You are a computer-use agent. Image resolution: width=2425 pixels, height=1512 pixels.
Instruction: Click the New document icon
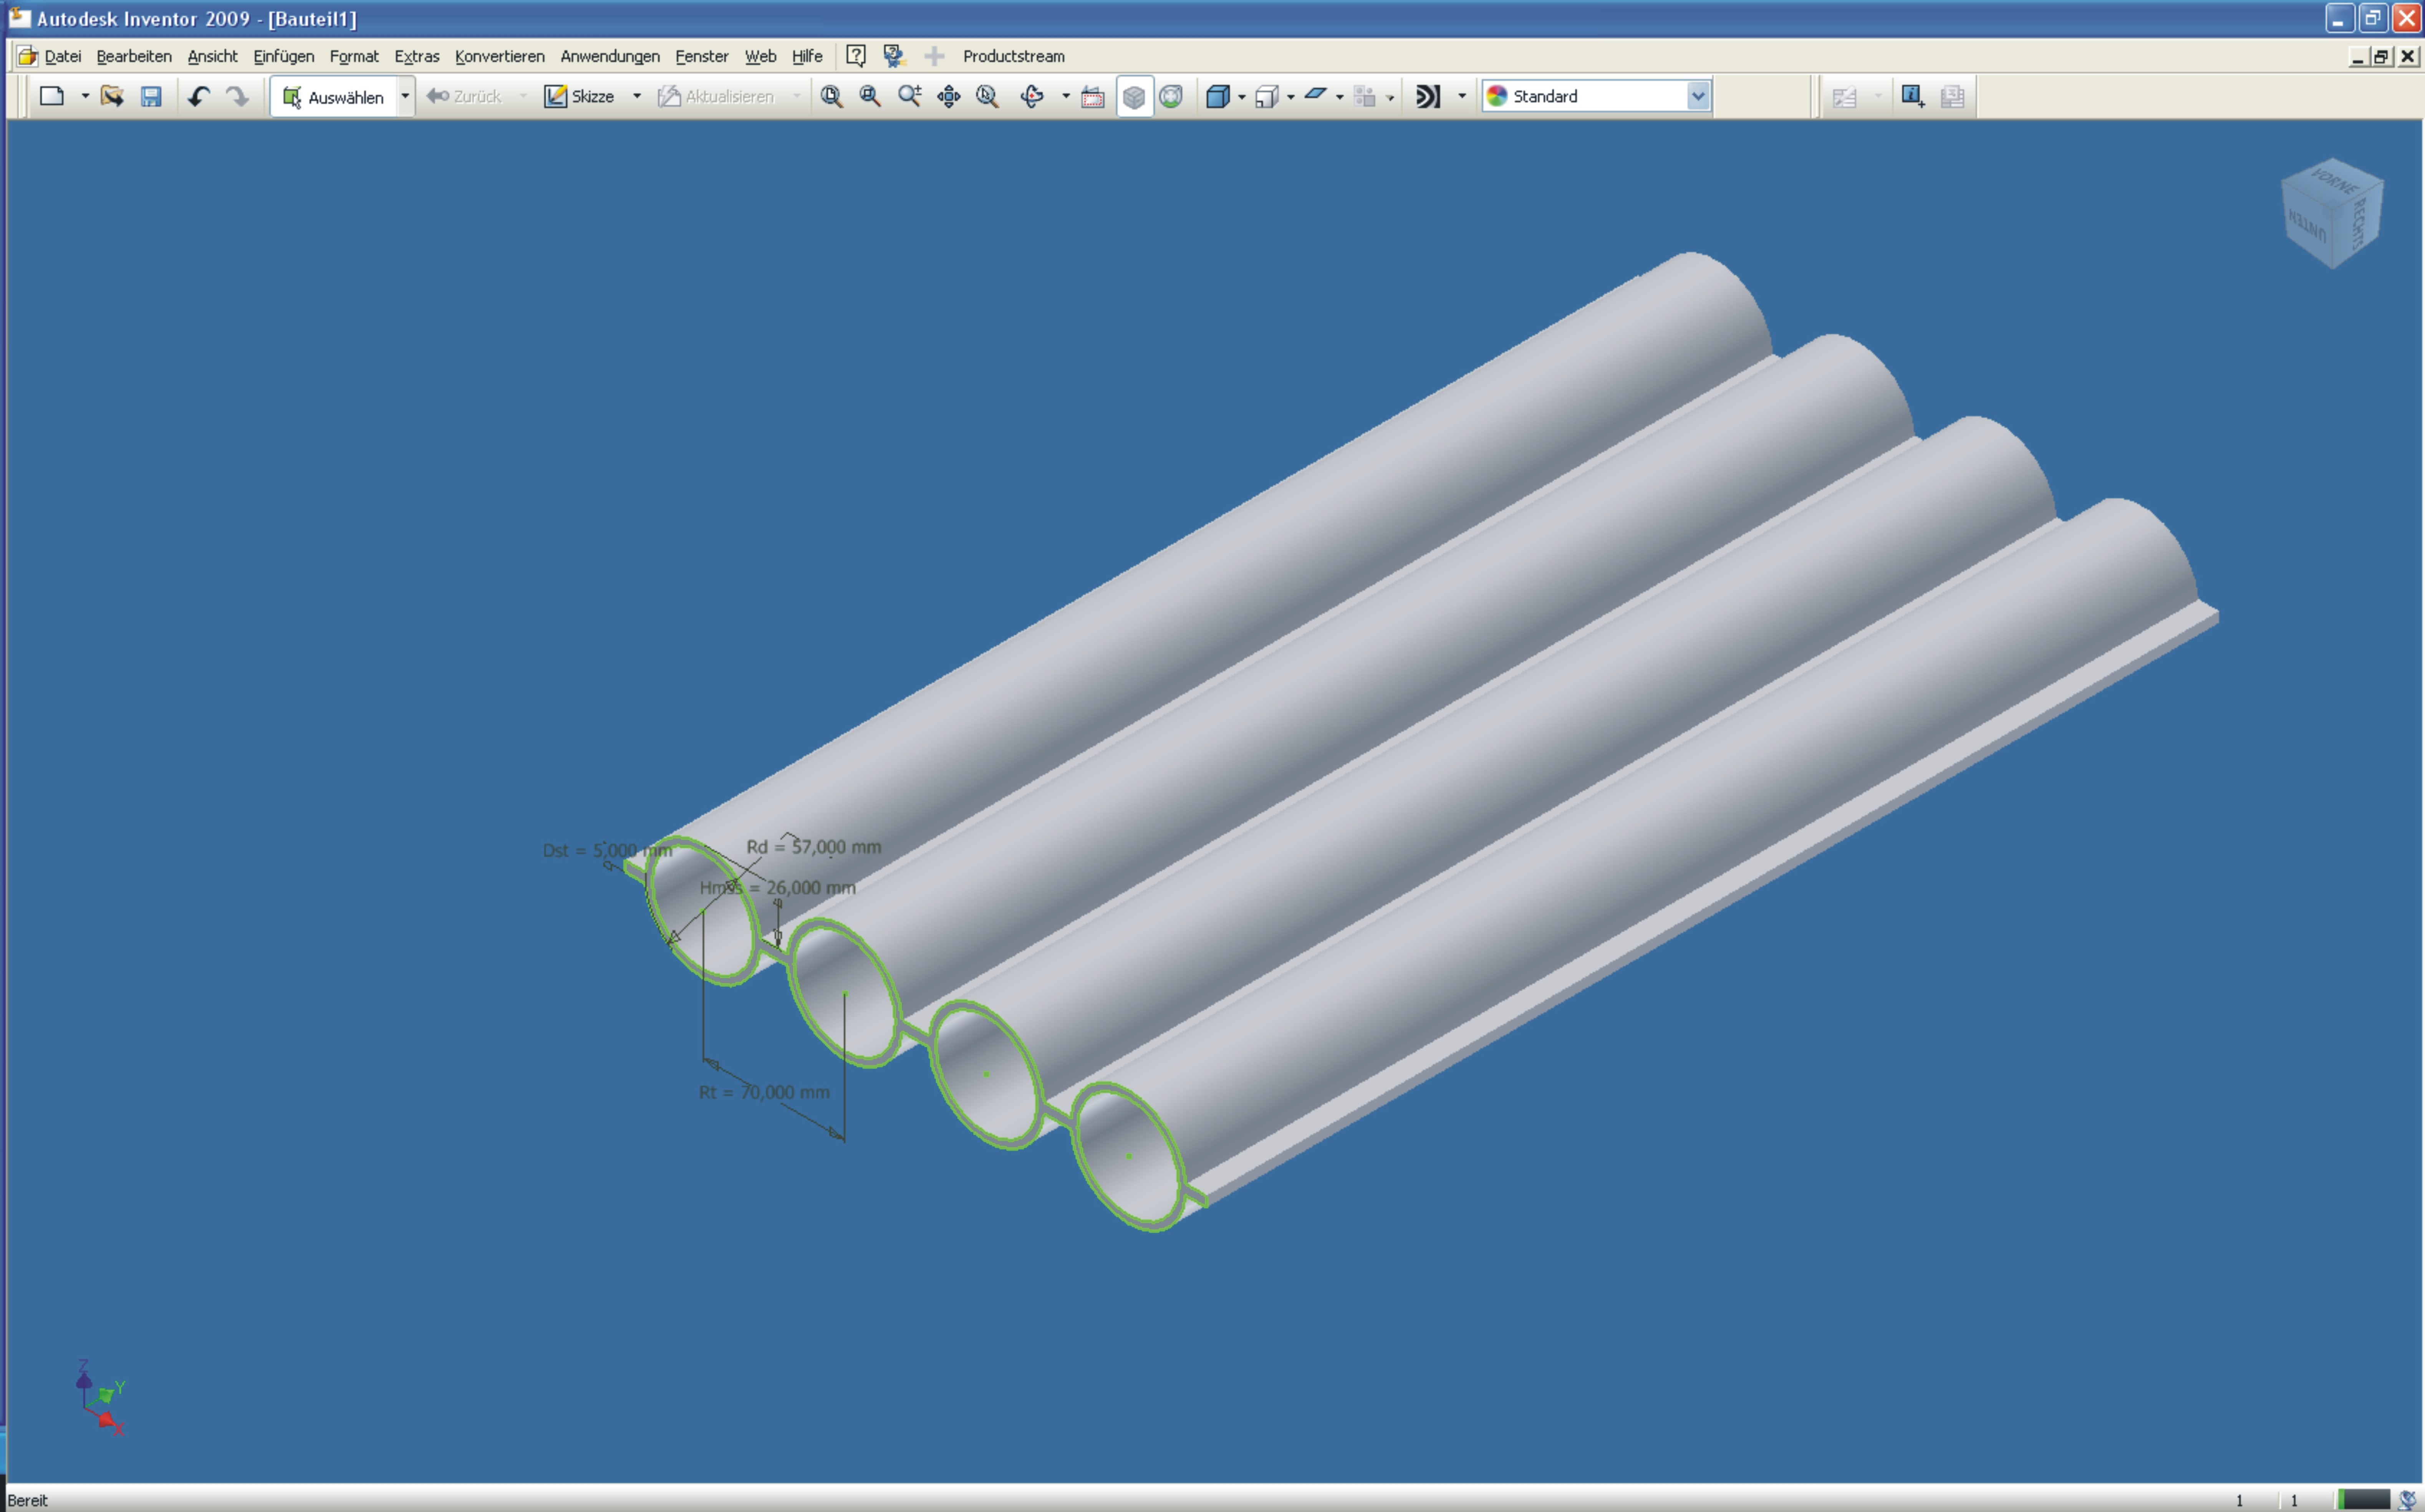coord(52,96)
